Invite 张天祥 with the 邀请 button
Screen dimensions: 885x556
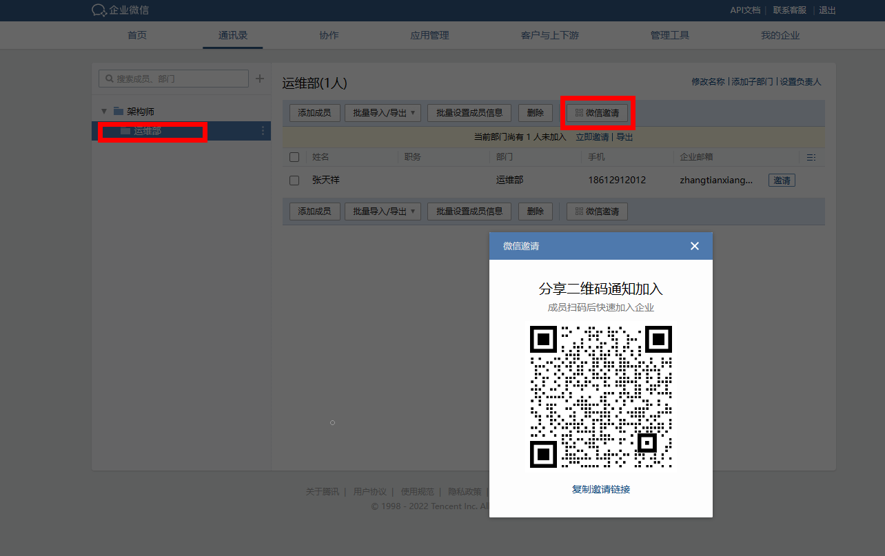(x=782, y=181)
